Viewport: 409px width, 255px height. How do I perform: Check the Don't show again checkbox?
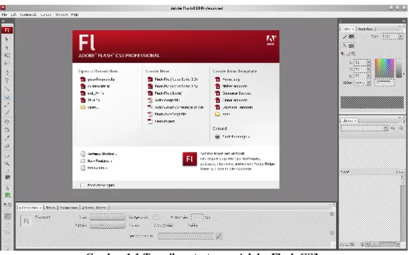(83, 185)
